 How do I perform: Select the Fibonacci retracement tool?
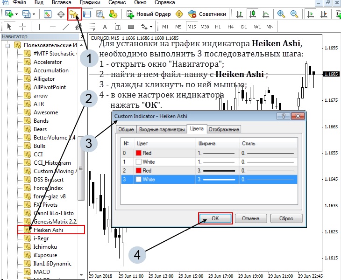pyautogui.click(x=92, y=27)
